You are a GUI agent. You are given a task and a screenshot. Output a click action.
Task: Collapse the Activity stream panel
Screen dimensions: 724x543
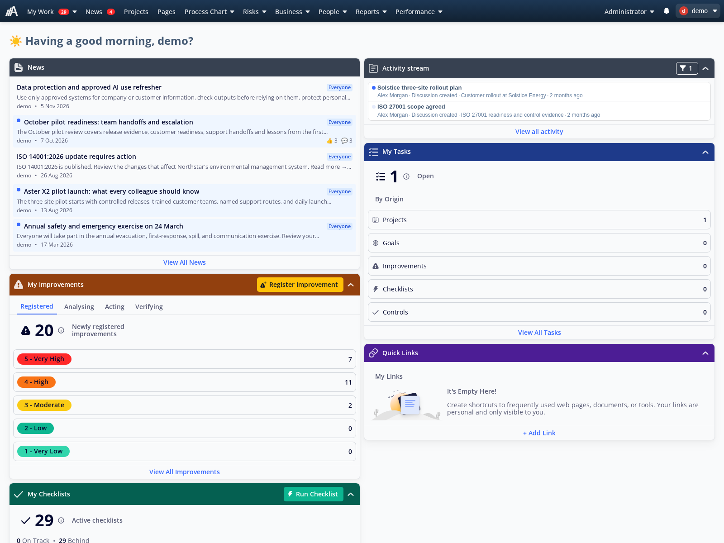coord(705,68)
